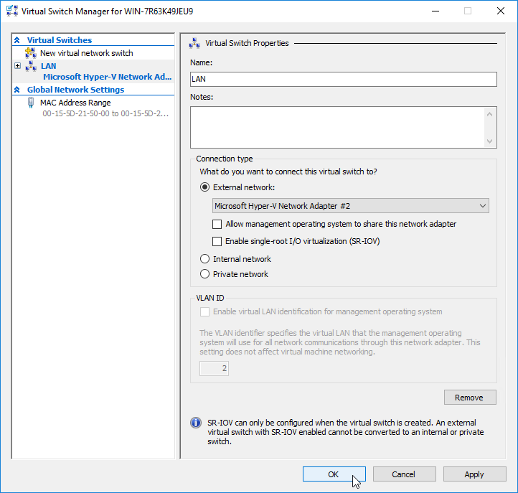Image resolution: width=518 pixels, height=493 pixels.
Task: Click the New virtual network switch icon
Action: tap(30, 53)
